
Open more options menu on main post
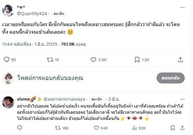[x=182, y=8]
